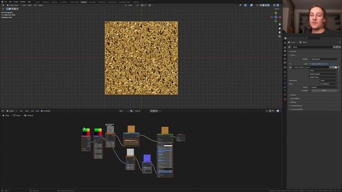The width and height of the screenshot is (342, 192).
Task: Choose the Extend selection mode icon
Action: click(x=10, y=9)
